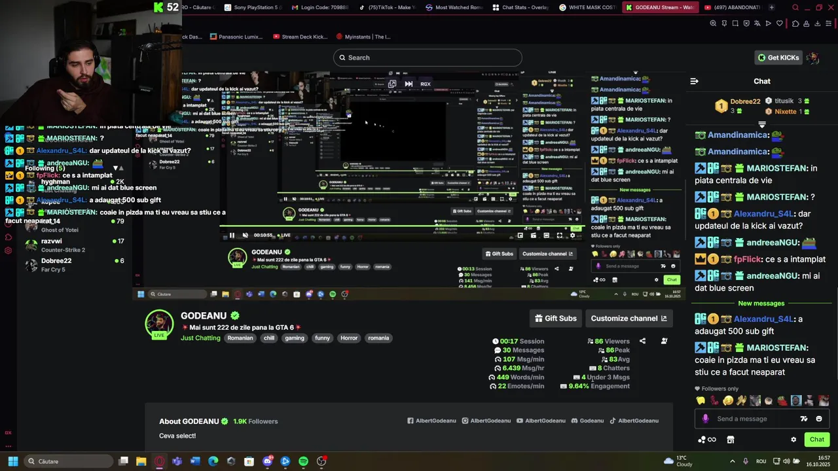Open the Panasonic Lumix bookmark
838x471 pixels.
[236, 37]
